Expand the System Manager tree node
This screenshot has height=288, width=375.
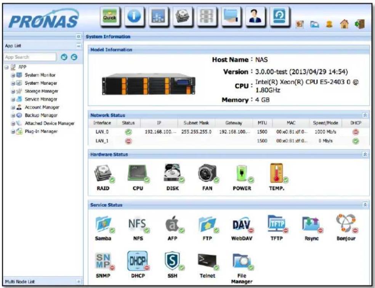(x=13, y=83)
